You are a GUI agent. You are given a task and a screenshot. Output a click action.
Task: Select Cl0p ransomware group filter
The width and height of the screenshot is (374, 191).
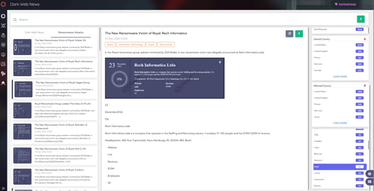pos(340,135)
